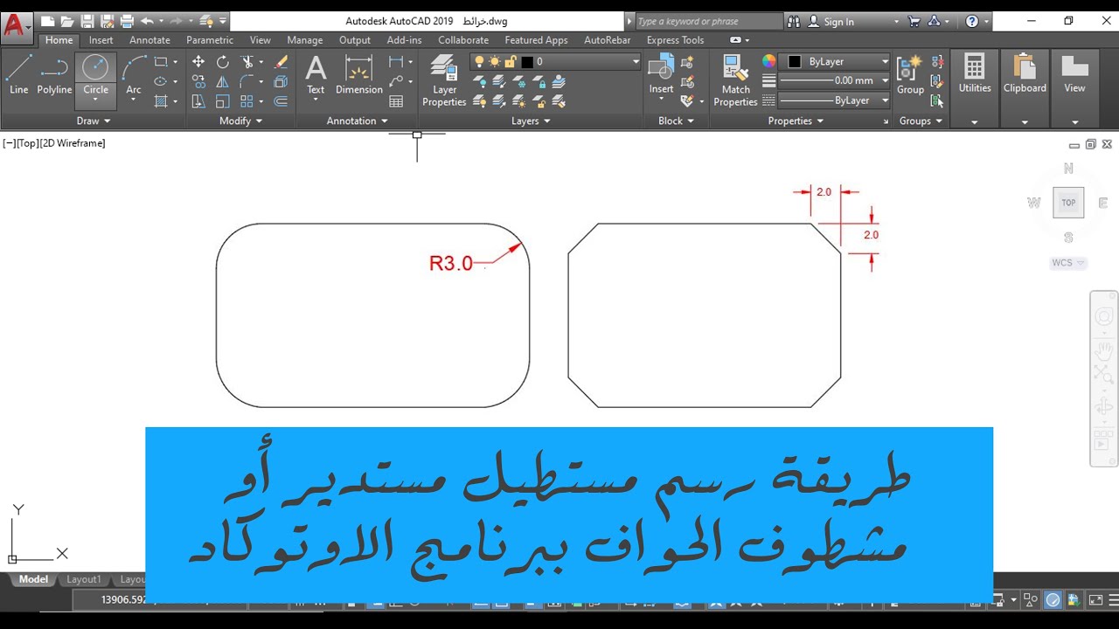Viewport: 1119px width, 629px height.
Task: Click the Sign In button
Action: 831,21
